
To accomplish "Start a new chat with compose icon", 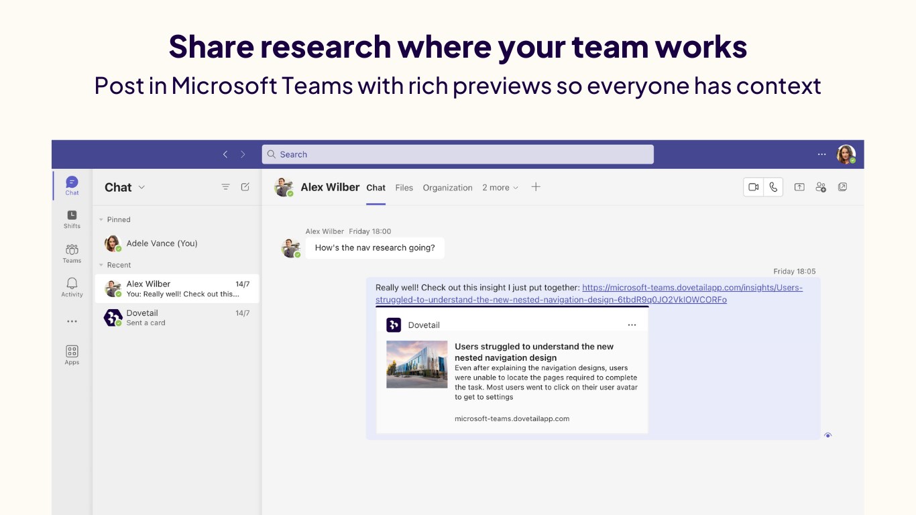I will (x=245, y=187).
